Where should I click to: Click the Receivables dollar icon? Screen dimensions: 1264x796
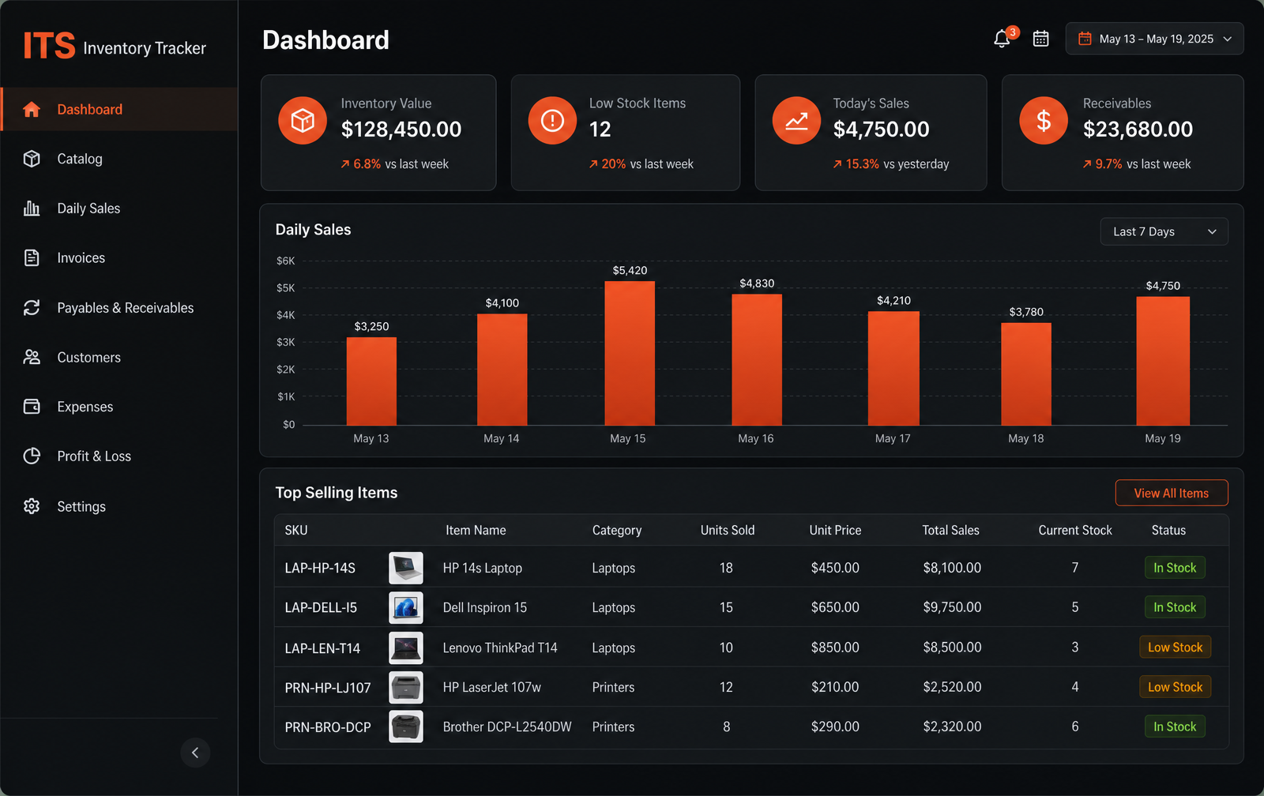coord(1044,121)
